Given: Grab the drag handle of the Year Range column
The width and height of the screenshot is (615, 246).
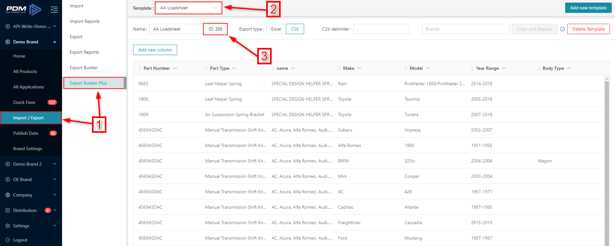Looking at the screenshot, I should (472, 68).
